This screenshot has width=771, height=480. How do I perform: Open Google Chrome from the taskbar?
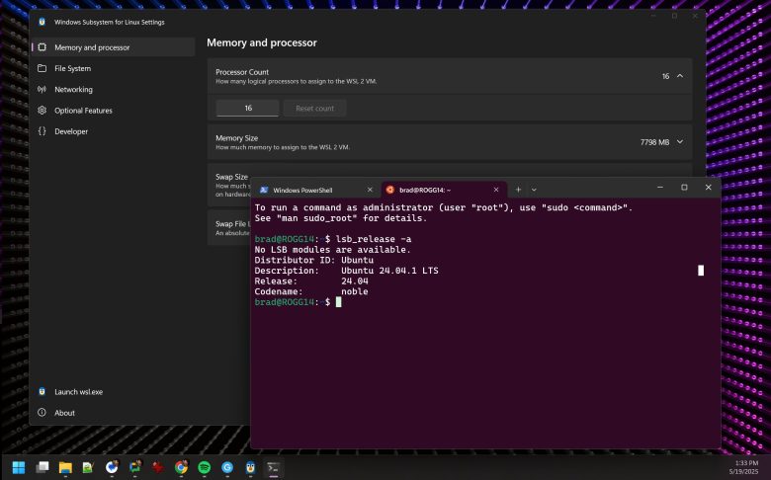[181, 467]
